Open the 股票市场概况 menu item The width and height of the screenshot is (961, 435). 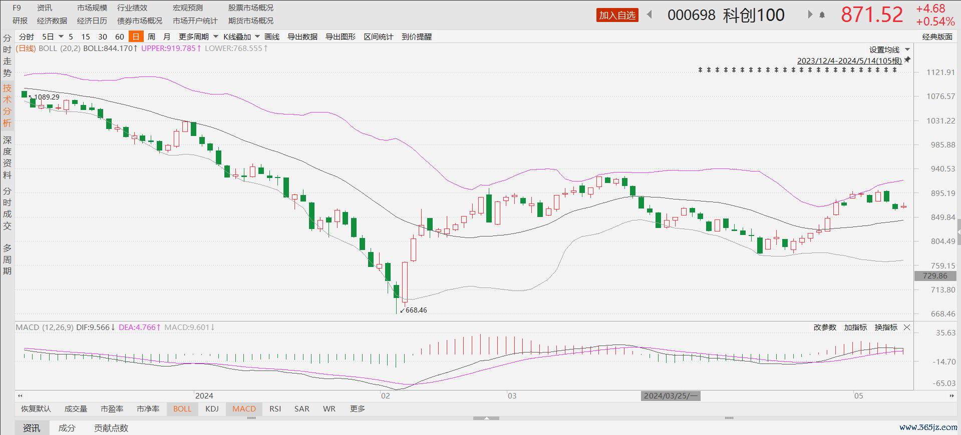251,7
